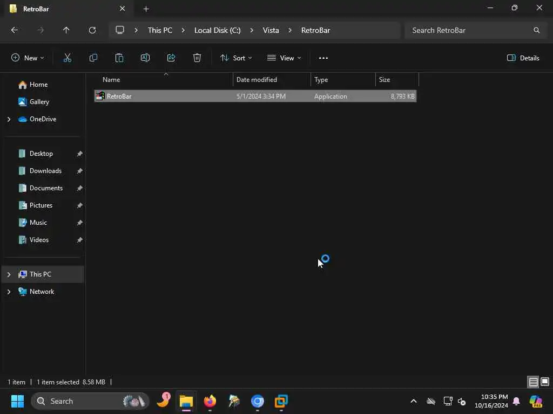Click the notification bell icon
Screen dimensions: 553x414
(516, 401)
